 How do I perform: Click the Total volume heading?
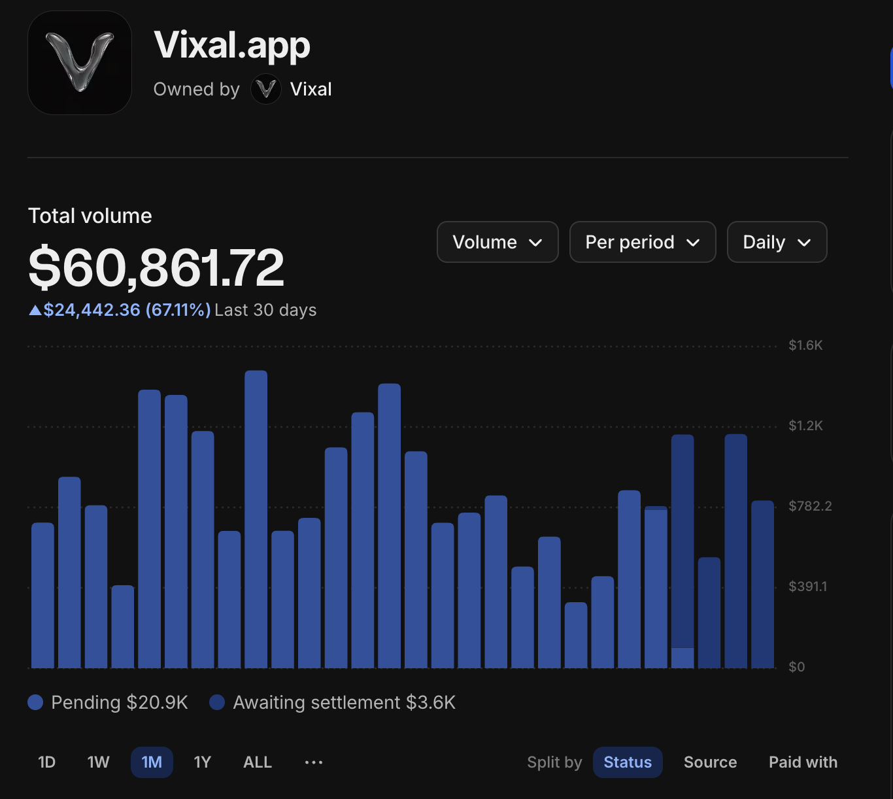(90, 216)
